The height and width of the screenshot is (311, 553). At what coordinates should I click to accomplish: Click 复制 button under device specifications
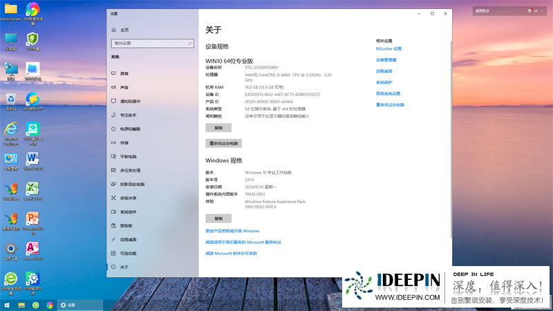(218, 128)
